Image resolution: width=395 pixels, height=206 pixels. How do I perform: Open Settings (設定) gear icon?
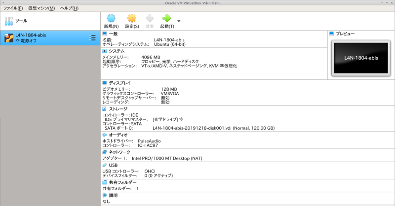(132, 19)
